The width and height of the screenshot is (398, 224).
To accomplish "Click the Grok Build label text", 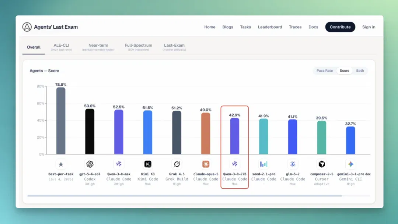I will pyautogui.click(x=177, y=179).
